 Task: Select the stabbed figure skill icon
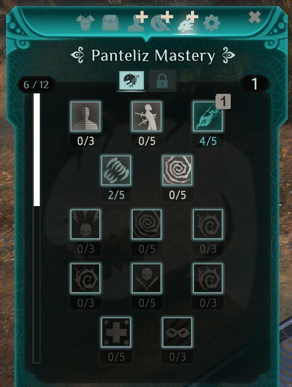tap(147, 117)
